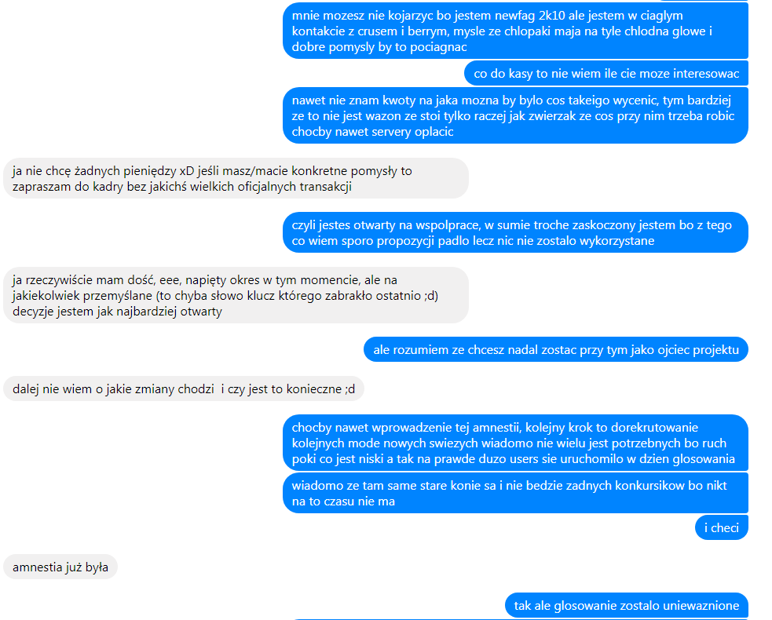Click the "wiadomo ze tam same stare konie" message
Screen dimensions: 772x620
click(515, 493)
